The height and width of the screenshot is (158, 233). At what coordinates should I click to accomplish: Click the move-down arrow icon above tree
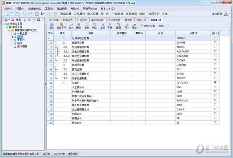point(29,20)
